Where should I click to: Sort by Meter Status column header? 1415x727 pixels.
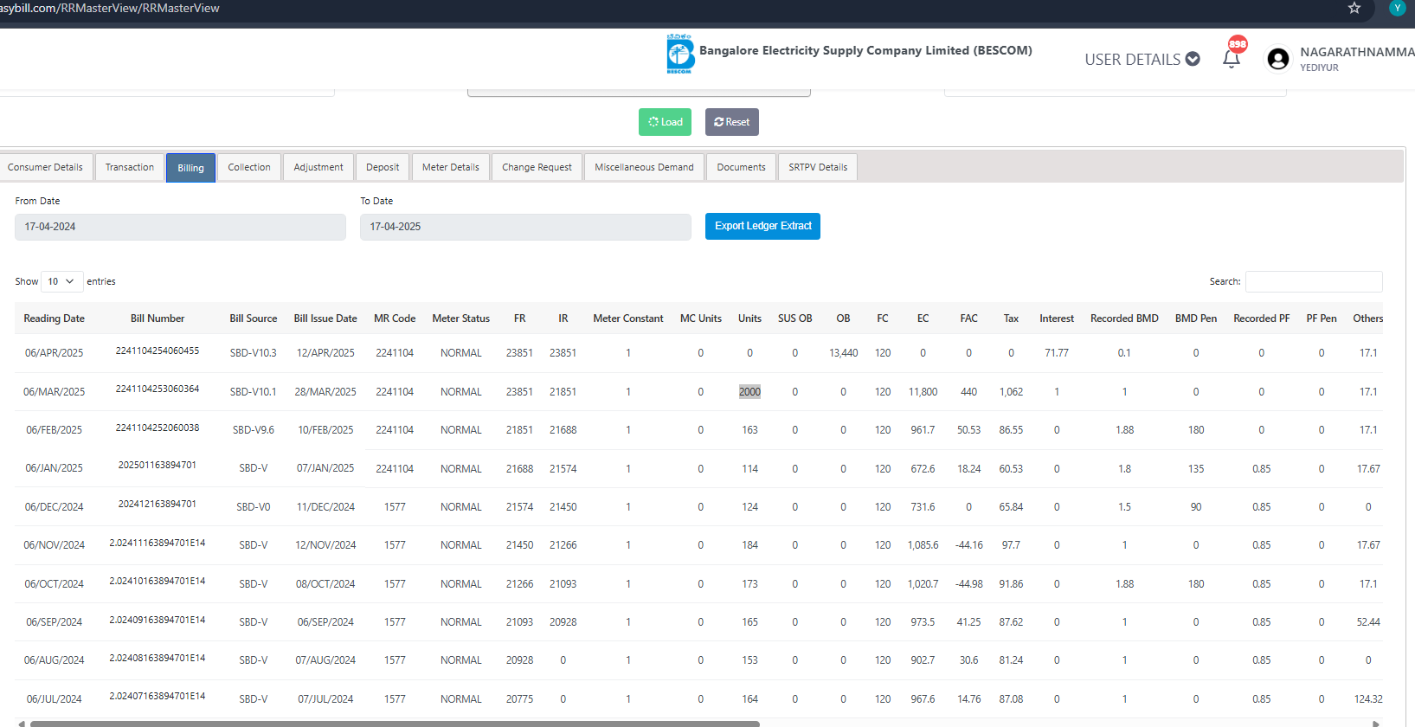pyautogui.click(x=461, y=318)
